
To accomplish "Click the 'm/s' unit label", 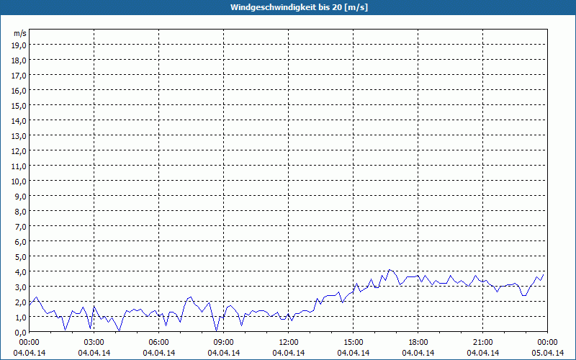I will pos(20,33).
